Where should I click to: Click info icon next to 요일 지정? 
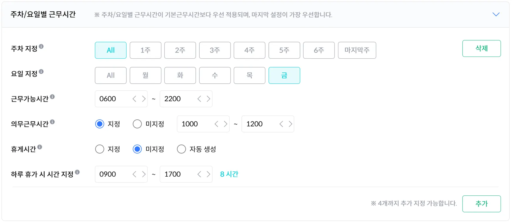pos(41,72)
